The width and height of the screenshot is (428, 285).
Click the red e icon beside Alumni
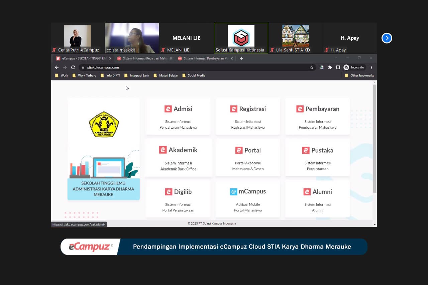point(307,192)
